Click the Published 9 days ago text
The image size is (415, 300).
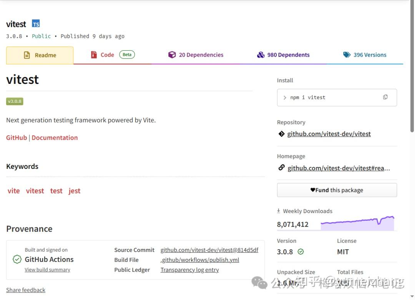[x=92, y=36]
